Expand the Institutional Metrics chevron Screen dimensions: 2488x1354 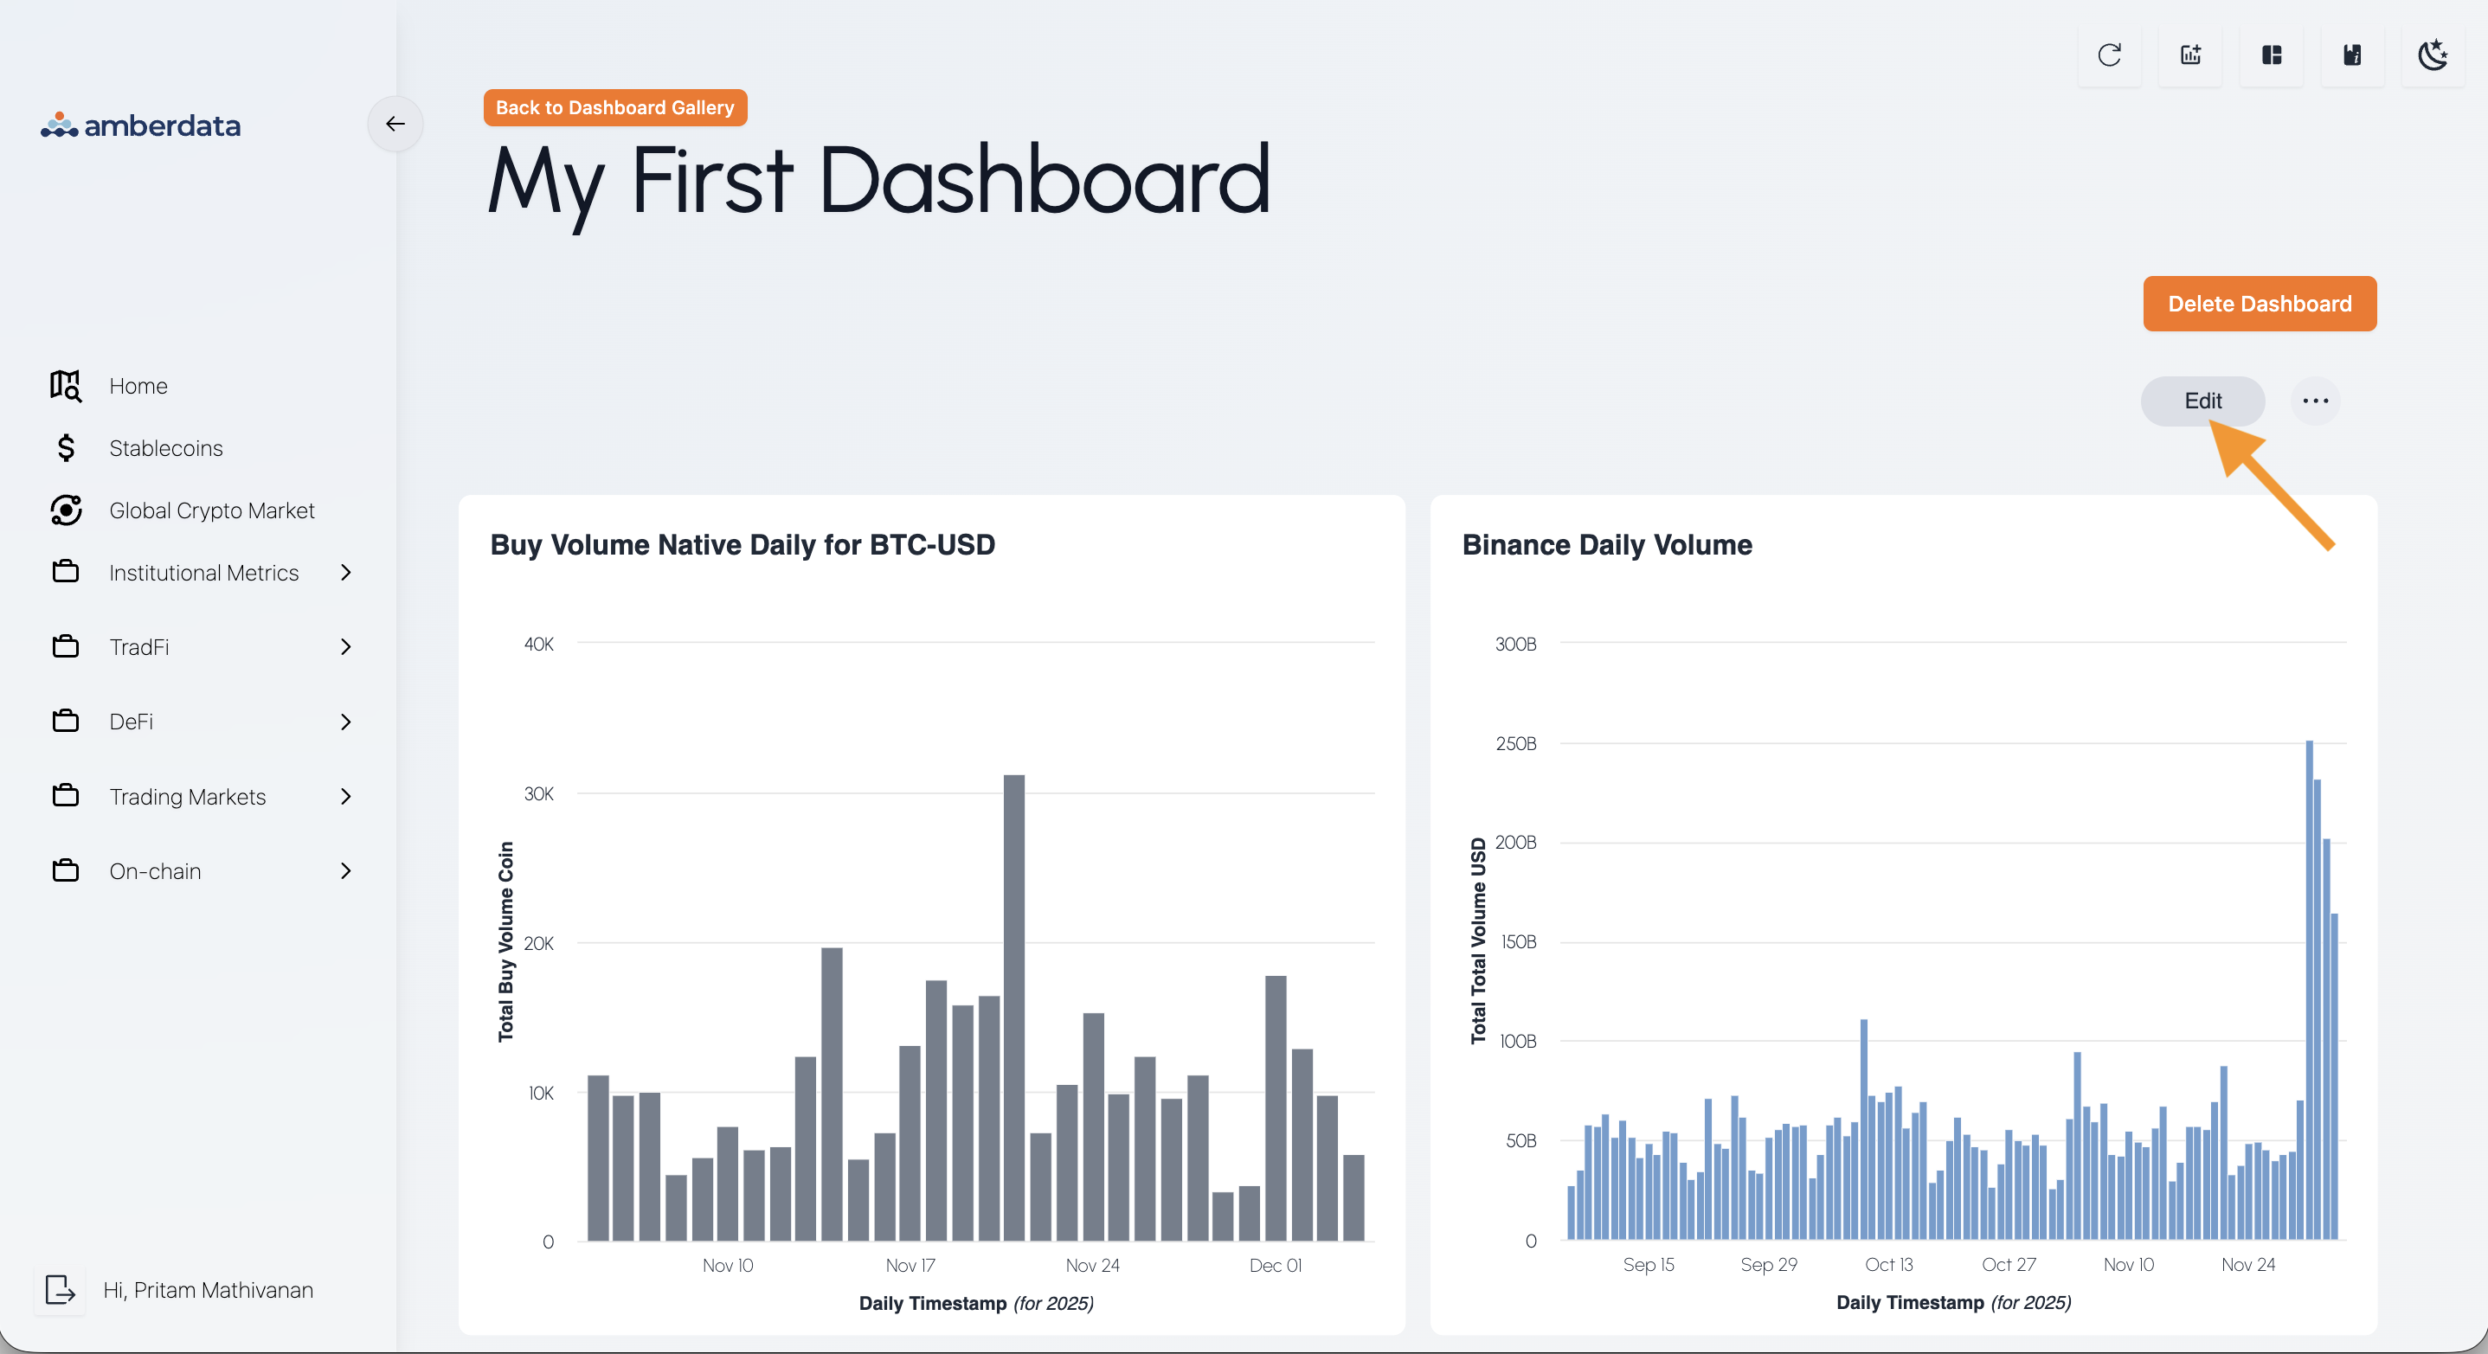coord(346,573)
